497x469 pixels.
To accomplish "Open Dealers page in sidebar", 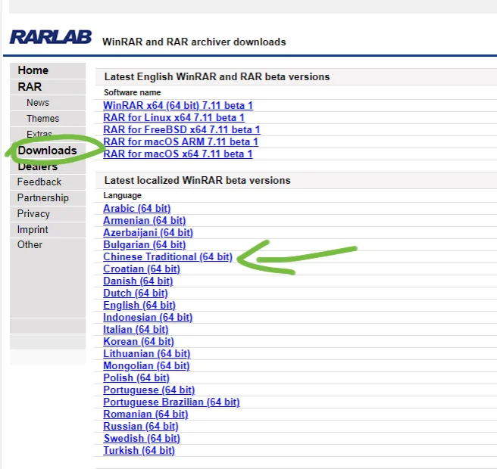I will click(37, 166).
